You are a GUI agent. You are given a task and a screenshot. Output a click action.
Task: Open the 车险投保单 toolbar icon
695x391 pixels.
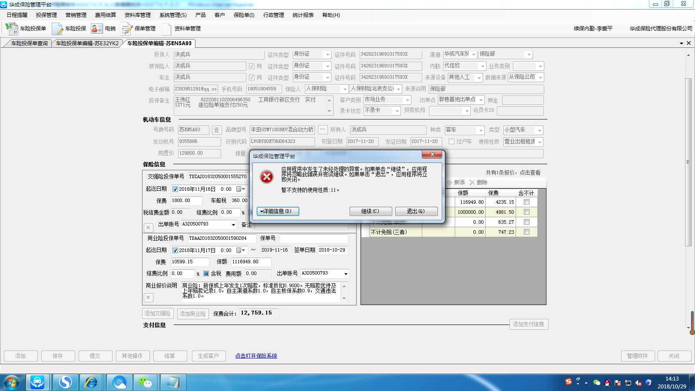12,29
